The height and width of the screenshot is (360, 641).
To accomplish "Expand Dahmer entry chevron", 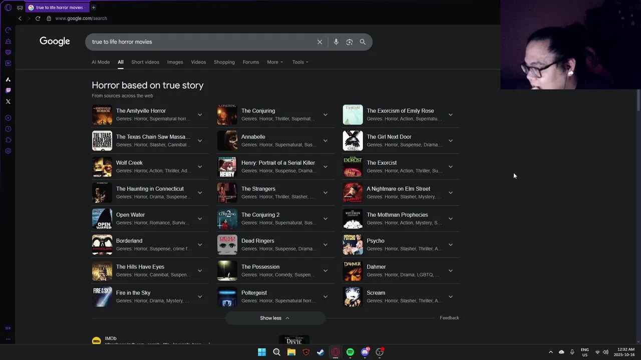I will 450,270.
